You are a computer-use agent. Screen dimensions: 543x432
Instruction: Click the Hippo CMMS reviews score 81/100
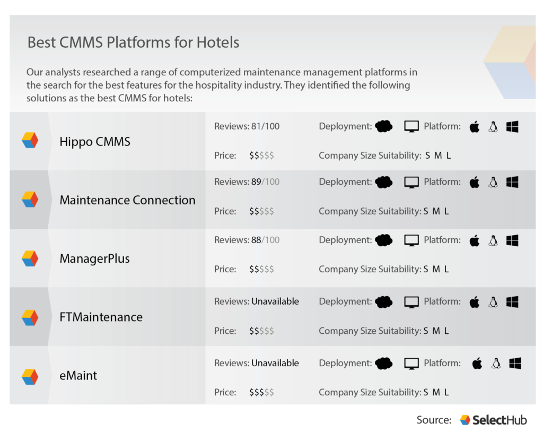click(x=265, y=126)
